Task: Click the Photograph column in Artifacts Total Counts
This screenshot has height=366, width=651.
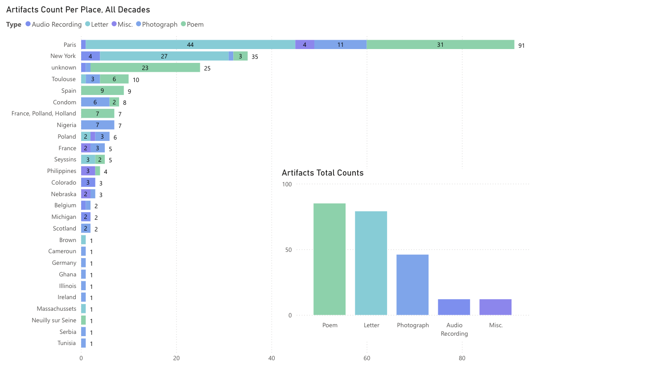Action: (412, 285)
